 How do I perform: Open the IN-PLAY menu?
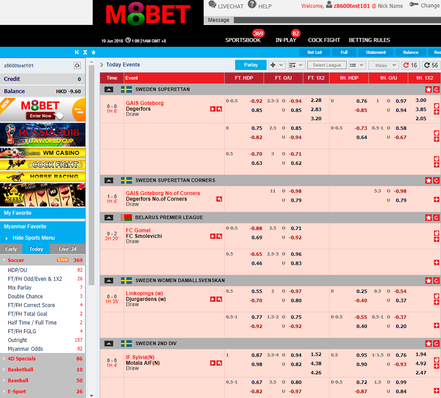tap(286, 40)
